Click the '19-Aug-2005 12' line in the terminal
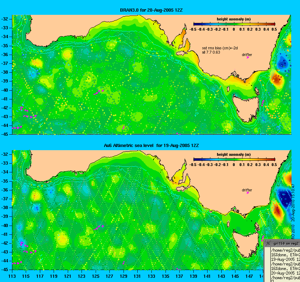The image size is (300, 282). [x=286, y=259]
